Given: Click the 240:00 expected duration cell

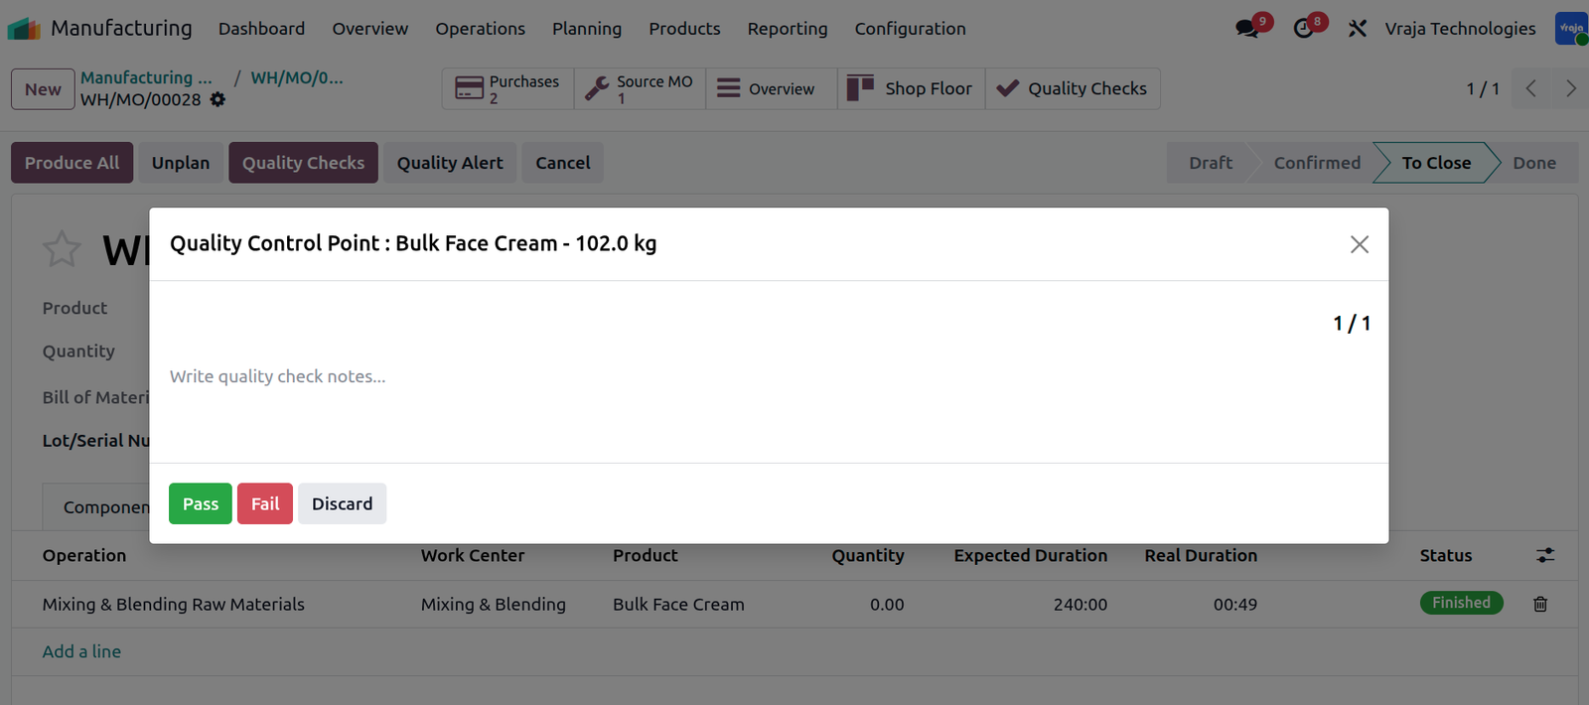Looking at the screenshot, I should [1081, 604].
